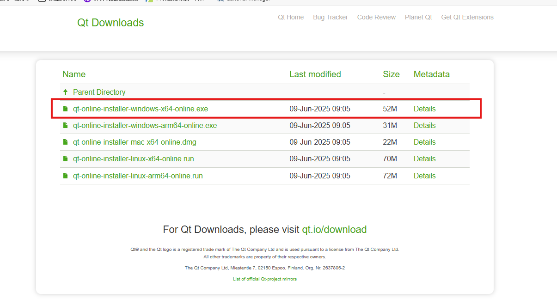The height and width of the screenshot is (305, 557).
Task: Click the file icon beside qt-online-installer-mac-x64-online.dmg
Action: coord(66,142)
